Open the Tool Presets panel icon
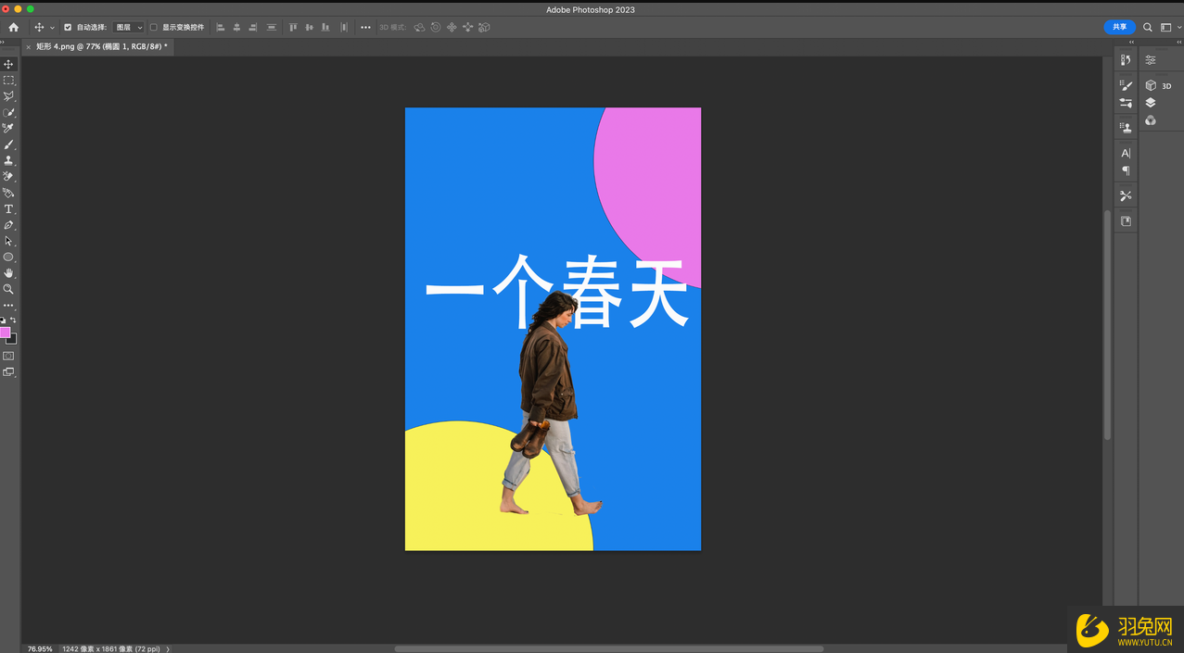The height and width of the screenshot is (653, 1184). [1126, 195]
